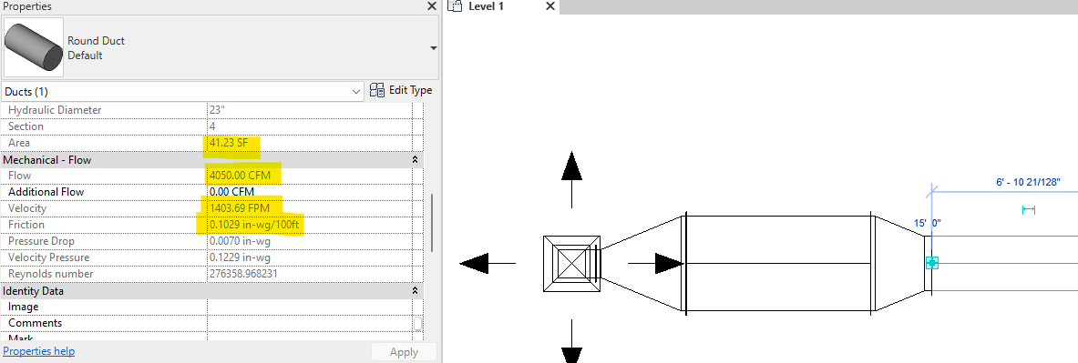
Task: Select the Flow value 4050.00 CFM
Action: point(241,176)
